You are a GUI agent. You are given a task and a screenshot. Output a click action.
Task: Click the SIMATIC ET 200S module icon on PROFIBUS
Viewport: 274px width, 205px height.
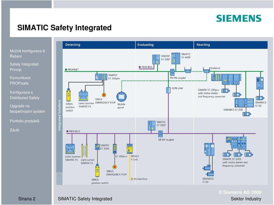point(97,147)
